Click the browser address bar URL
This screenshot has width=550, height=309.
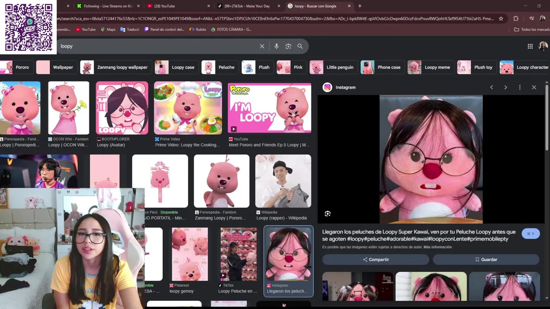(275, 18)
